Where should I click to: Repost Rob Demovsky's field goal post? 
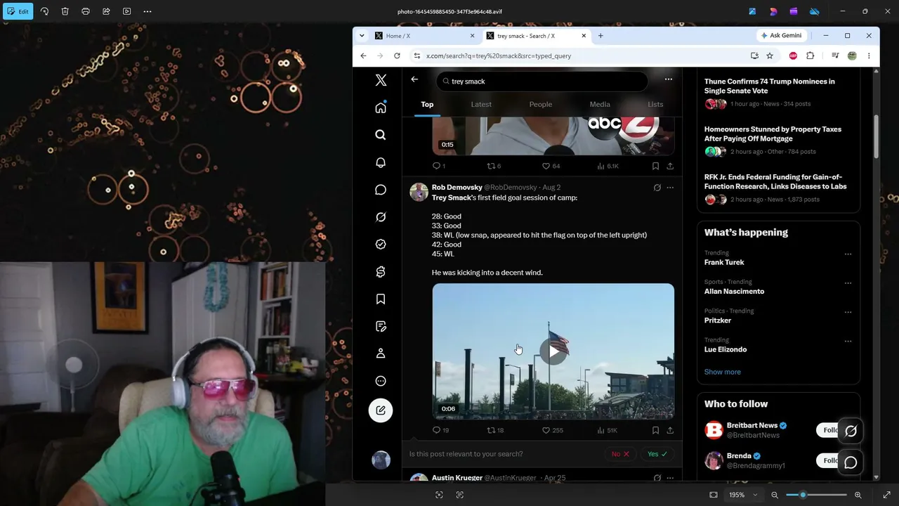[495, 430]
